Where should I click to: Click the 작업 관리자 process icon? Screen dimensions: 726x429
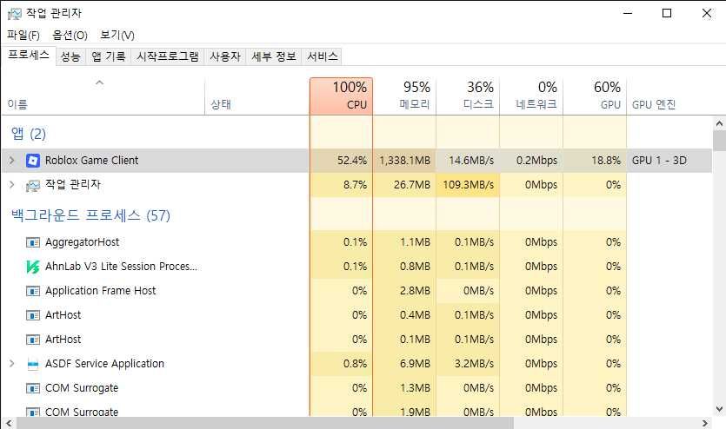point(33,185)
